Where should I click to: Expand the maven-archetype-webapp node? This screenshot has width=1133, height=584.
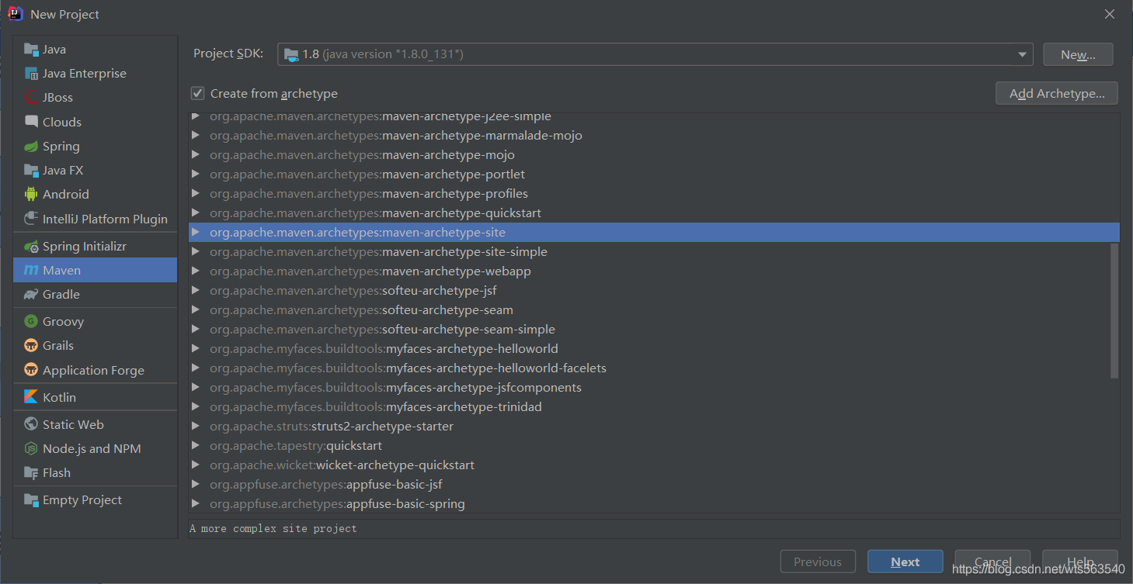196,271
